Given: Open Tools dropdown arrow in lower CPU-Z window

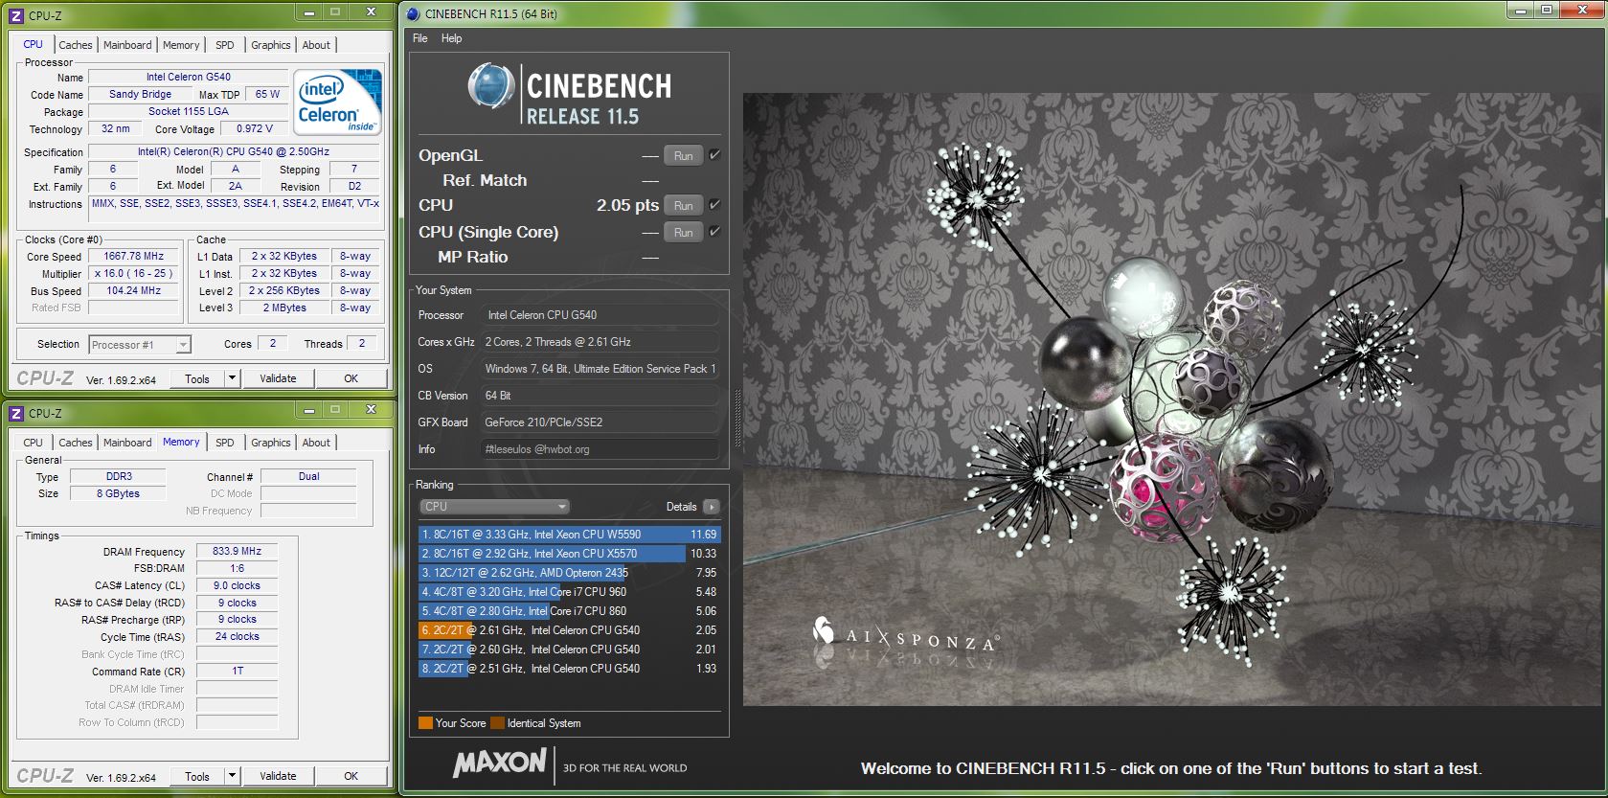Looking at the screenshot, I should tap(231, 776).
